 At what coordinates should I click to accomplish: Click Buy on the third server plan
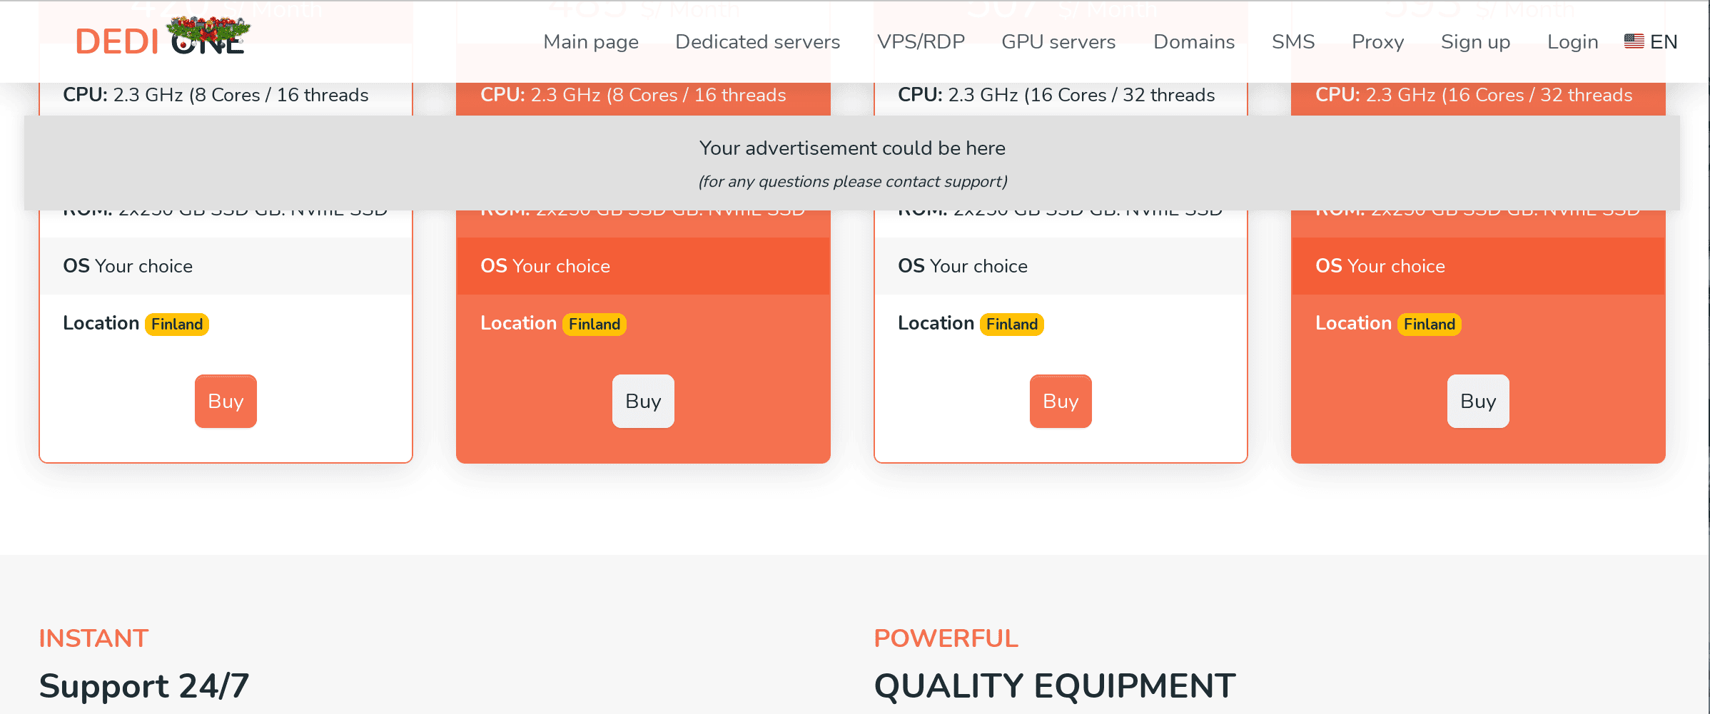(1060, 401)
